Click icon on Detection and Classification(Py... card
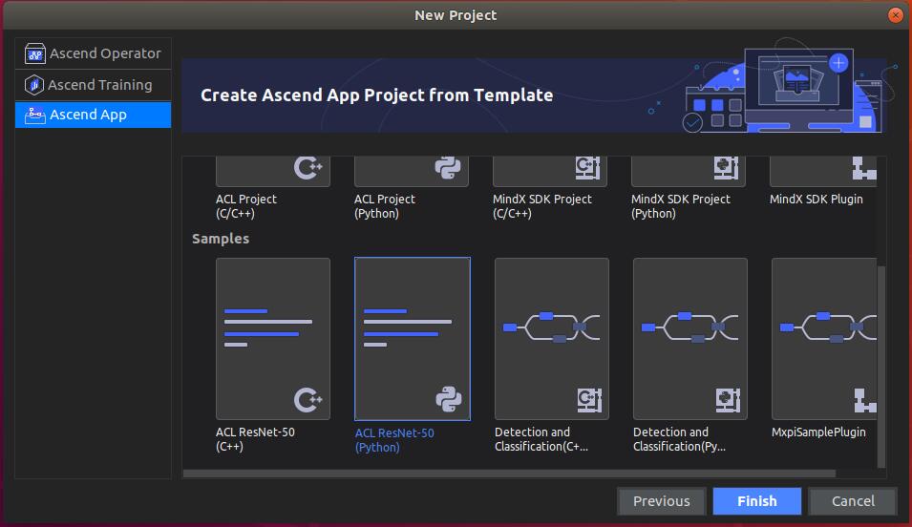This screenshot has width=912, height=527. point(728,400)
